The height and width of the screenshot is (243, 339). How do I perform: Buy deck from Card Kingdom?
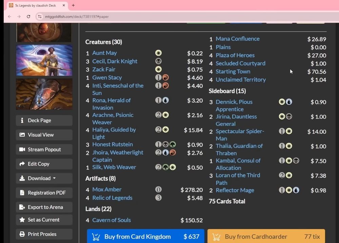(145, 236)
